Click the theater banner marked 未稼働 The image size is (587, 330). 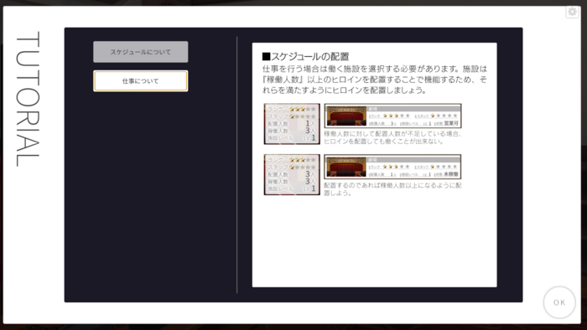392,167
